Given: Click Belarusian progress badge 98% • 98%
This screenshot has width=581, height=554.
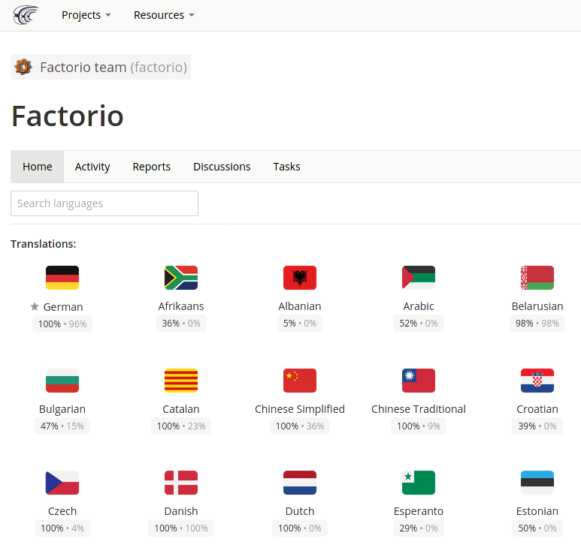Looking at the screenshot, I should click(537, 323).
